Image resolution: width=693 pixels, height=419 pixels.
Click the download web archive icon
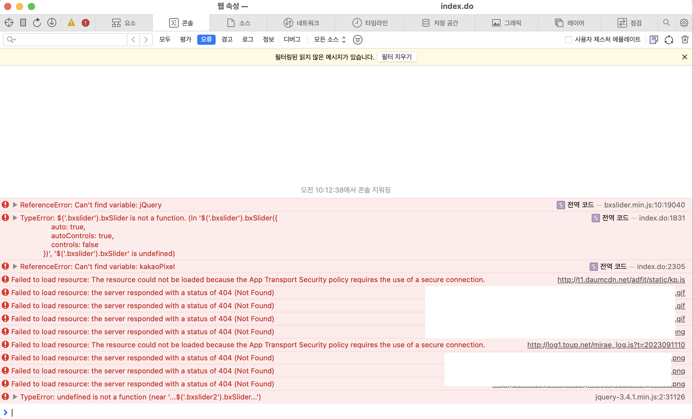(x=52, y=23)
